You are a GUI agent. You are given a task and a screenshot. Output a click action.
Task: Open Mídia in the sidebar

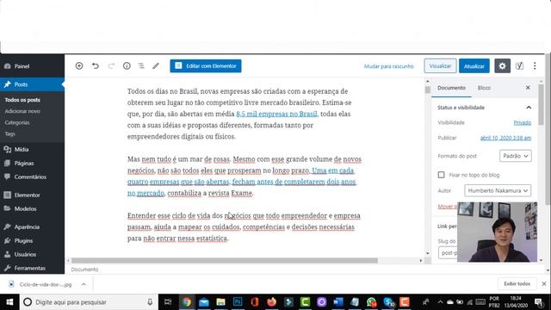[x=22, y=149]
